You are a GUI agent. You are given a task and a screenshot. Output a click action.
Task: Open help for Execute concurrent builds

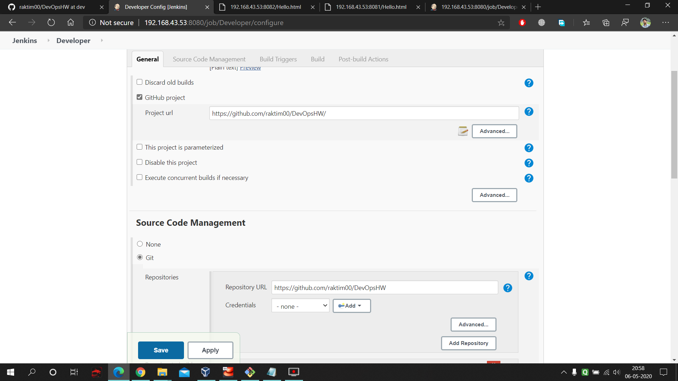click(x=529, y=178)
